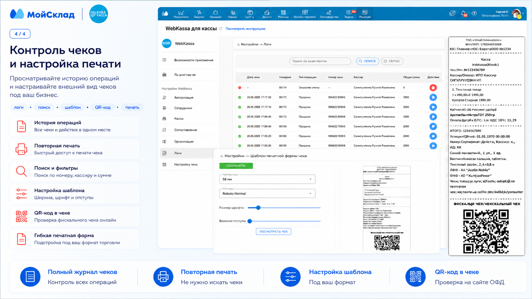Click the blue action button for 28.05.2025 17:05:25

pyautogui.click(x=433, y=136)
